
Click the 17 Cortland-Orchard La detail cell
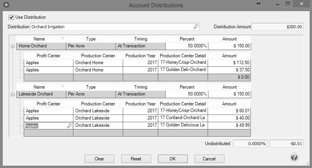click(183, 118)
